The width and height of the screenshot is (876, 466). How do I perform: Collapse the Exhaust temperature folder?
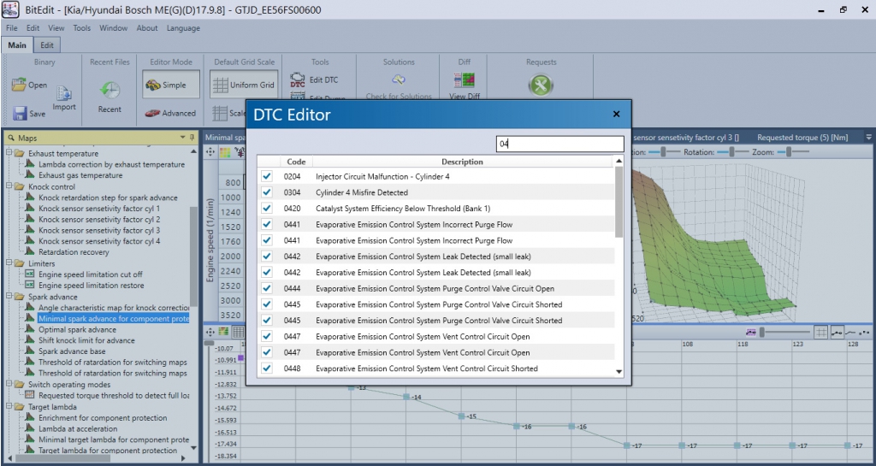pos(9,153)
